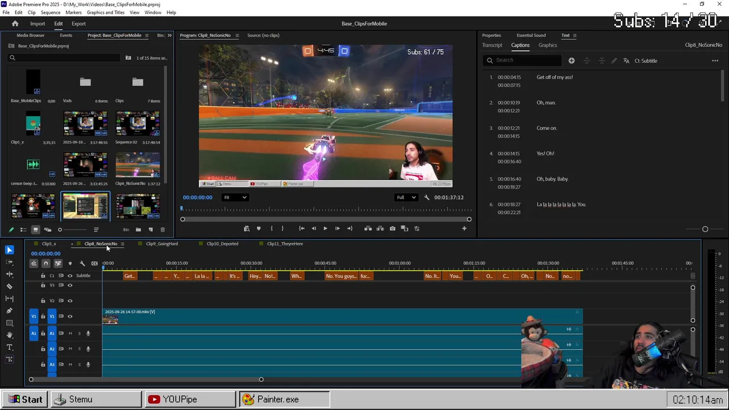Select the Hand tool
This screenshot has width=729, height=410.
[x=9, y=335]
